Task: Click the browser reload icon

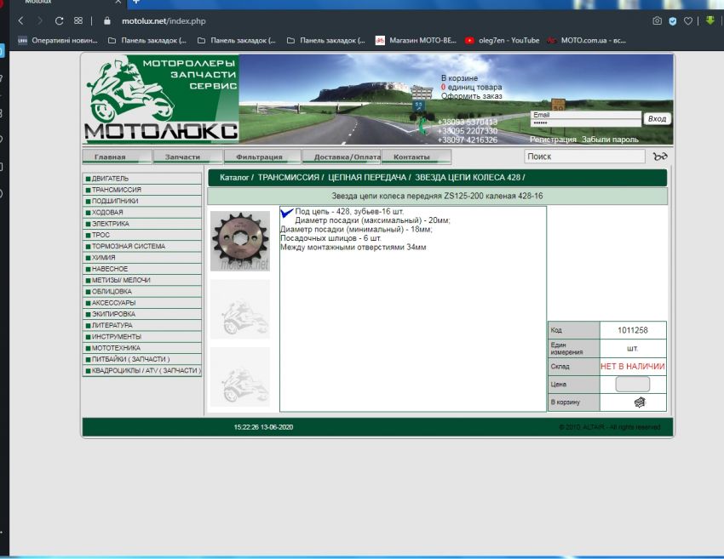Action: coord(59,20)
